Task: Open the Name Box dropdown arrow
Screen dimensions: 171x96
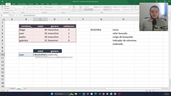Action: coord(9,15)
